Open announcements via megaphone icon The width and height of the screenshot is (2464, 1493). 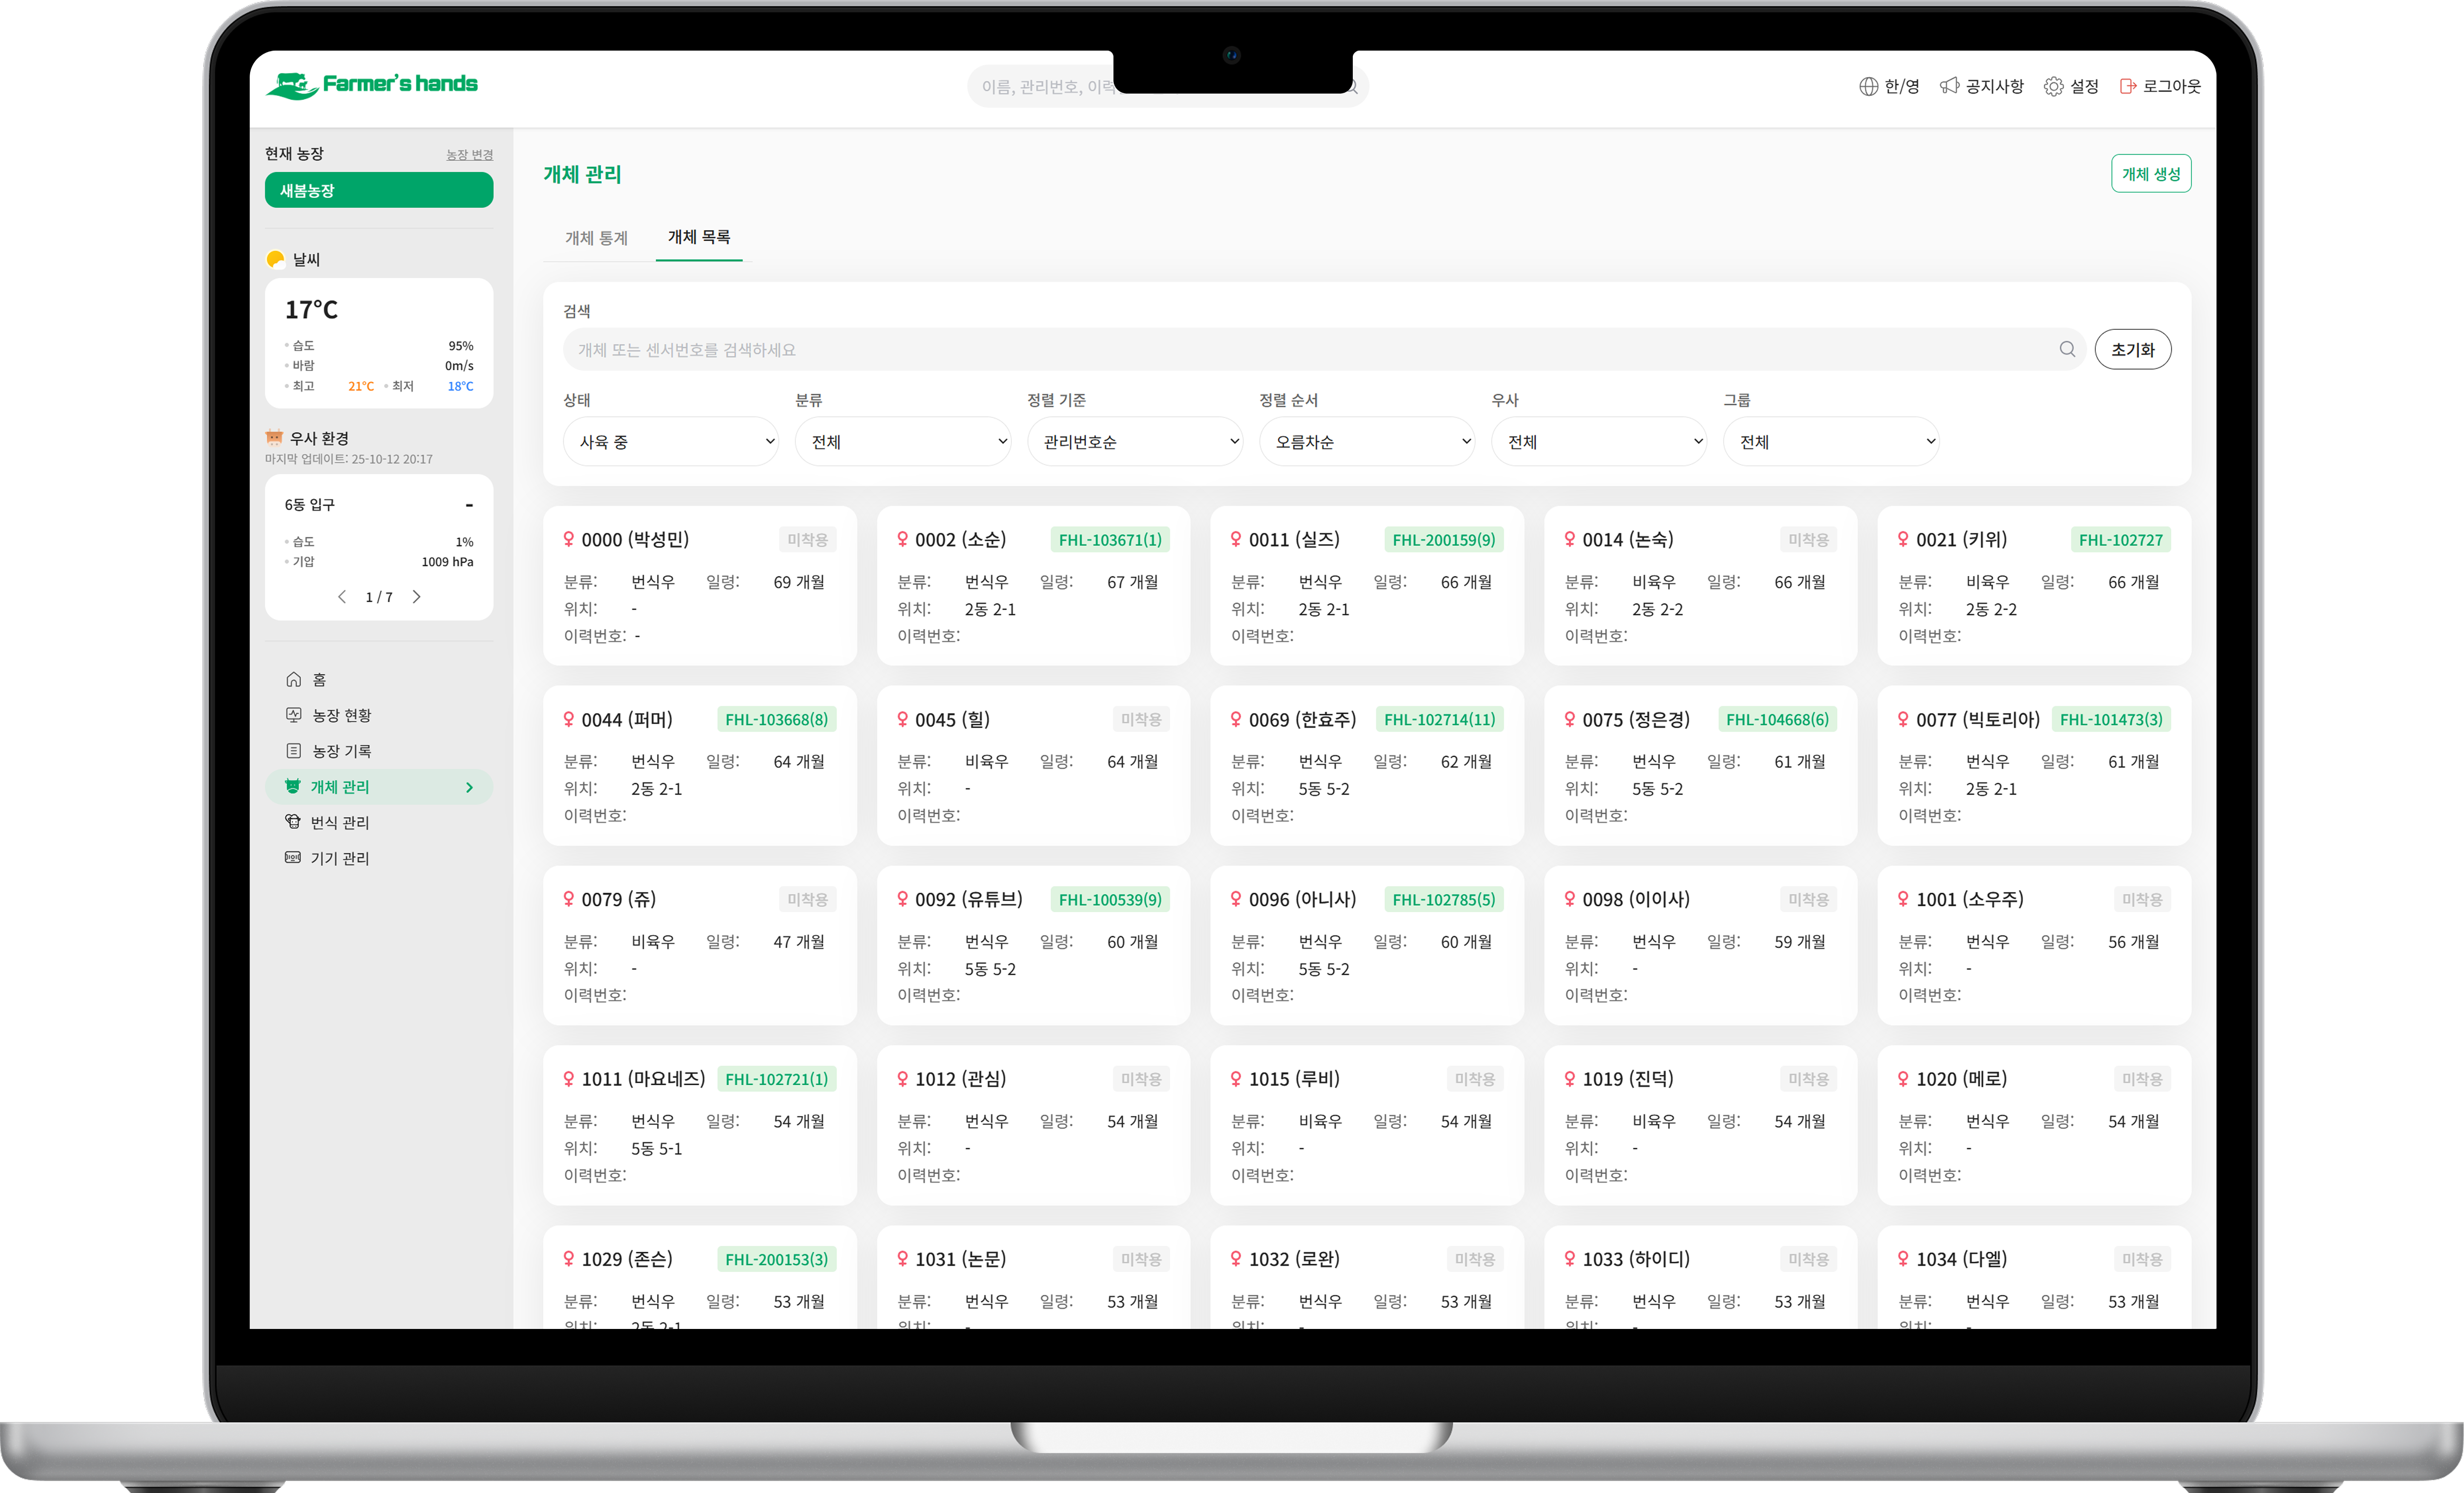point(1949,87)
